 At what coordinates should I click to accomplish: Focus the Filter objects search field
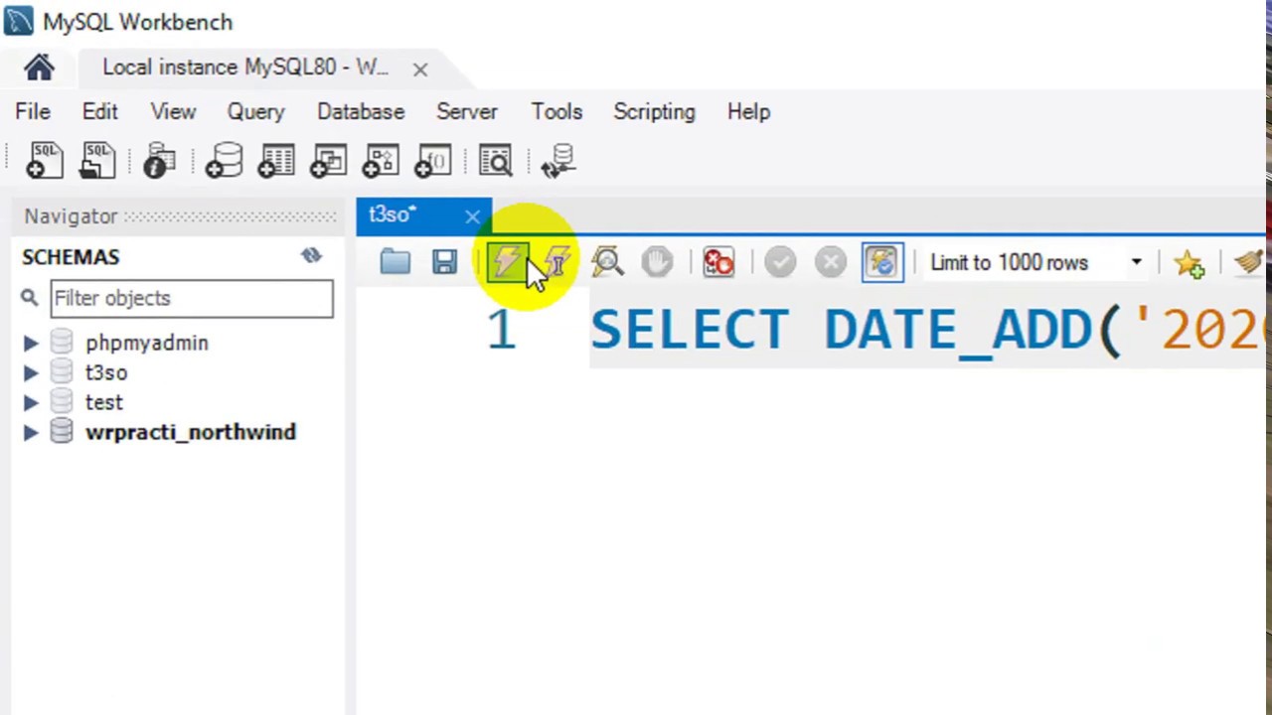(192, 298)
